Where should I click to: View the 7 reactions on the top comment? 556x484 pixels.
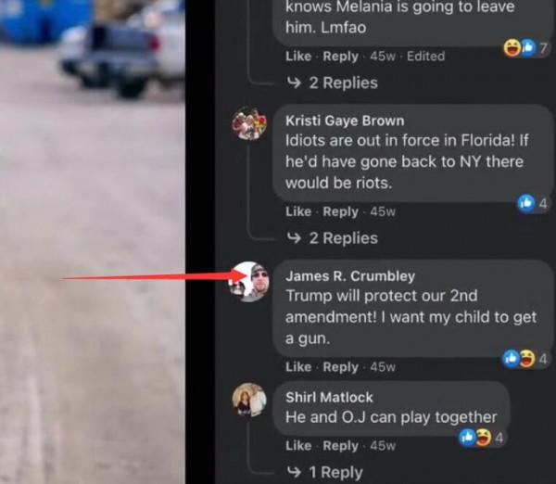[525, 47]
